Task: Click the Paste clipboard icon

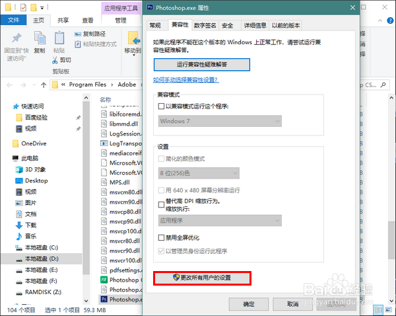Action: click(59, 38)
